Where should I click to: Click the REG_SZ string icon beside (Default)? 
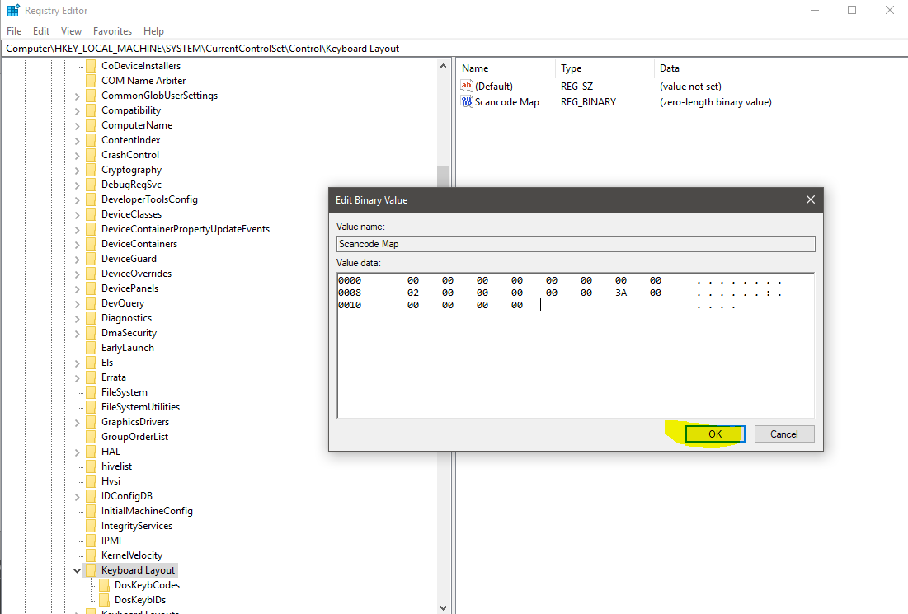(467, 86)
